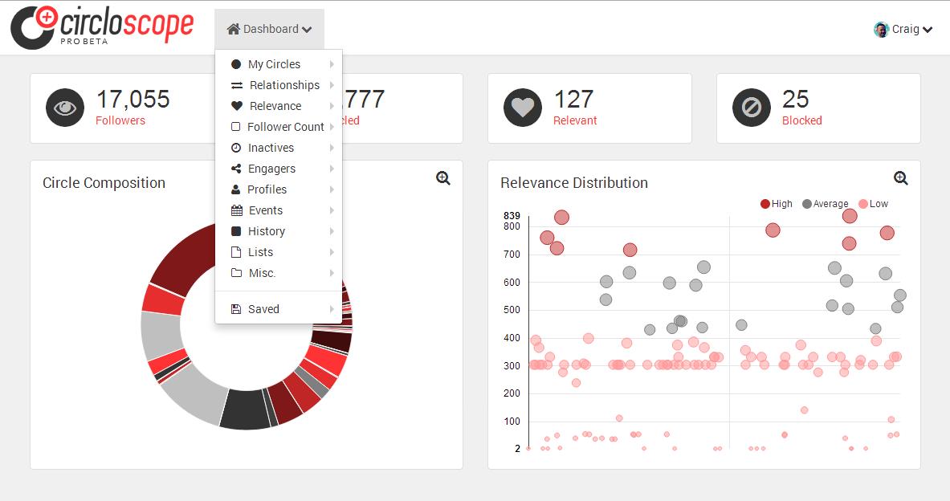950x501 pixels.
Task: Zoom into the Relevance Distribution chart
Action: click(x=901, y=178)
